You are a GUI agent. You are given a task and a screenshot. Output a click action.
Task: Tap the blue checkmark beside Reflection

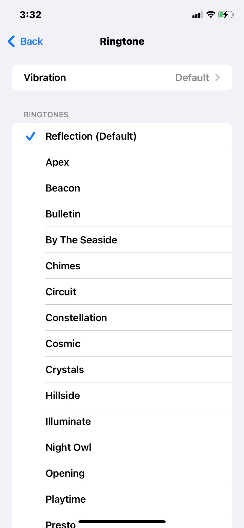click(31, 136)
